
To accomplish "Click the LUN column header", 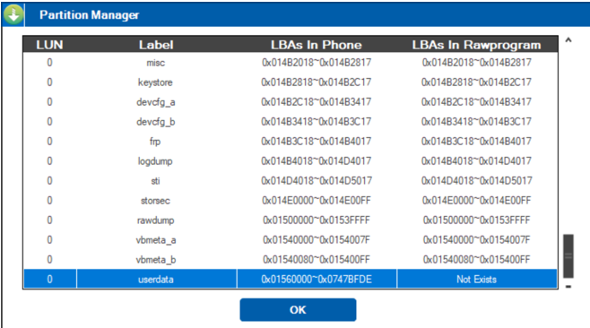I will click(x=49, y=45).
